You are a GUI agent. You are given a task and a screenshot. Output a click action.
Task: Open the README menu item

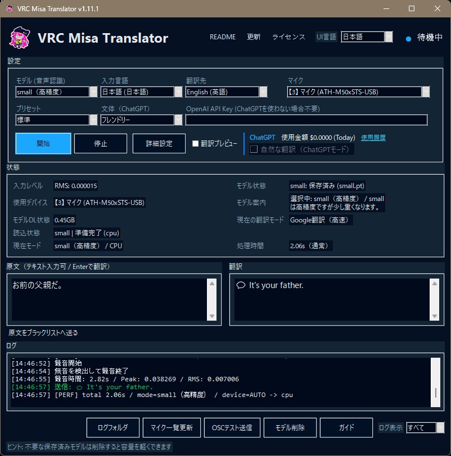(223, 37)
